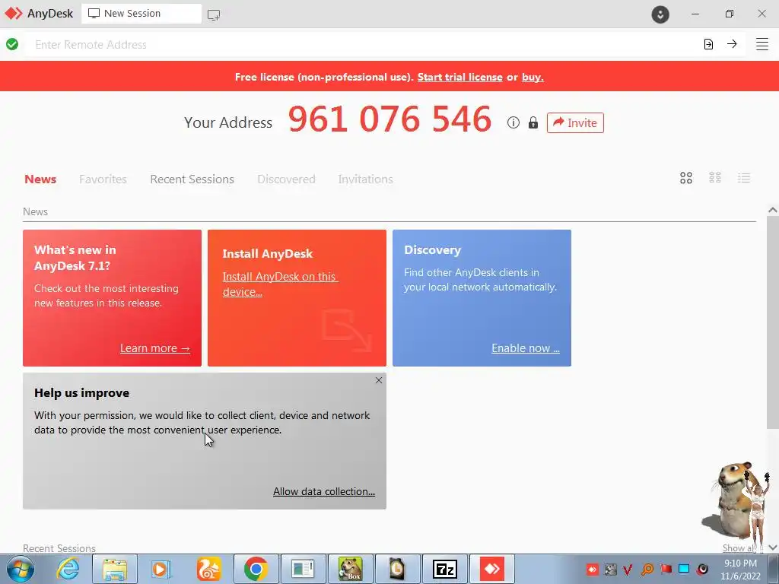Image resolution: width=779 pixels, height=584 pixels.
Task: Click the round dark download-arrow icon in title bar
Action: pos(660,14)
